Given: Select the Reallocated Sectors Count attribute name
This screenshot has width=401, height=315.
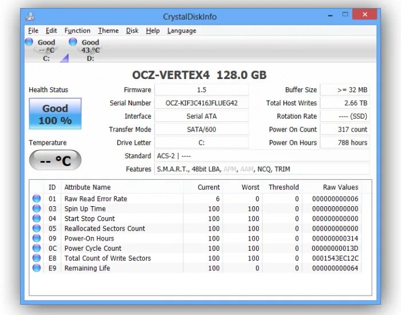Looking at the screenshot, I should click(x=105, y=229).
